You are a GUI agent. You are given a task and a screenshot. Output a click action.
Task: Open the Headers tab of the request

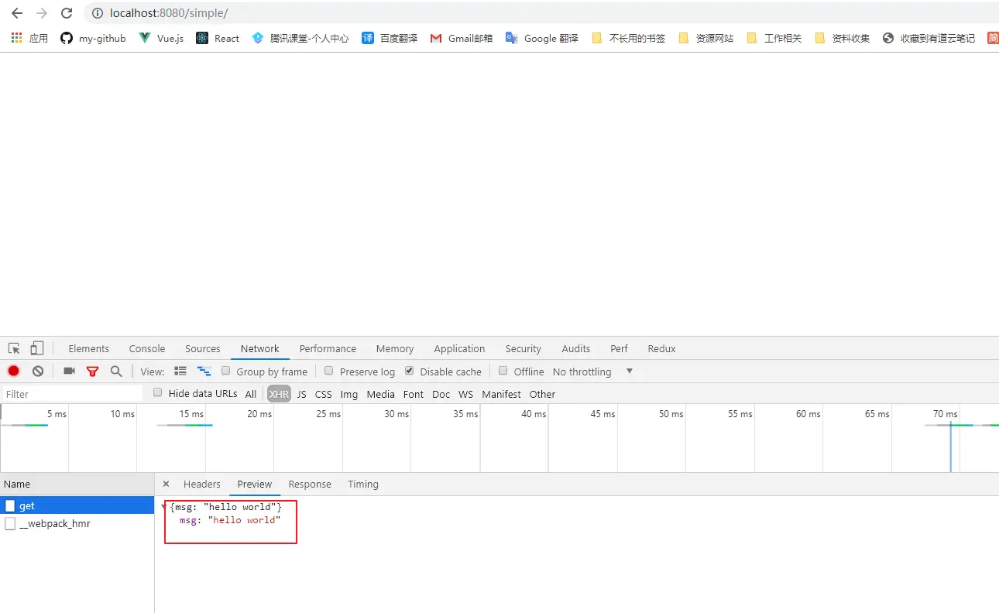pos(202,484)
